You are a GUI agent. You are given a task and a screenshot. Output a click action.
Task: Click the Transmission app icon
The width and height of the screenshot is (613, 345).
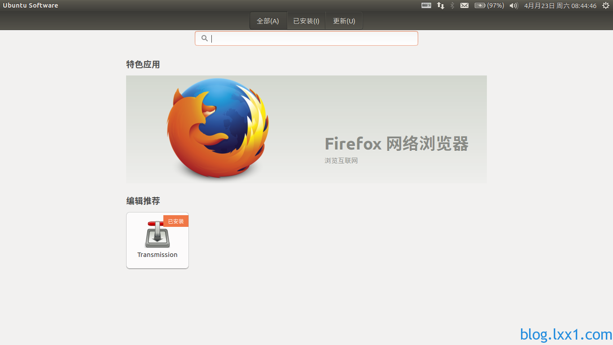coord(158,234)
